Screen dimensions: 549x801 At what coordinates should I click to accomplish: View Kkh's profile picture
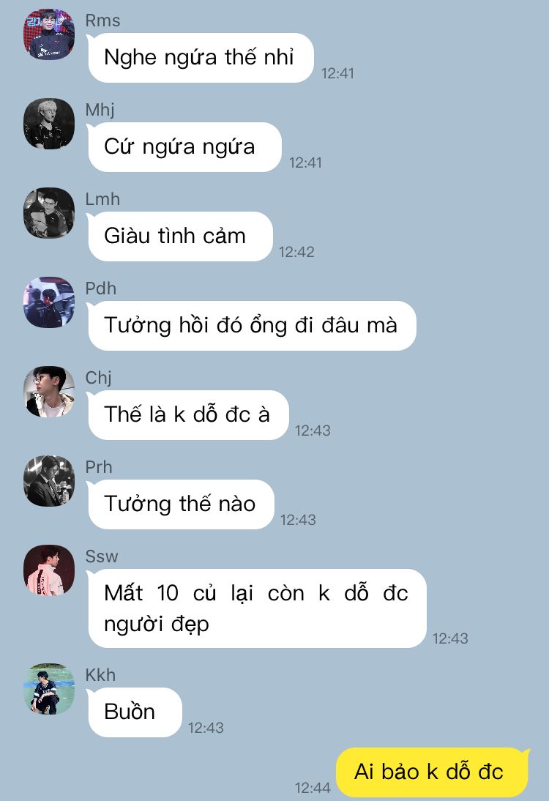49,689
